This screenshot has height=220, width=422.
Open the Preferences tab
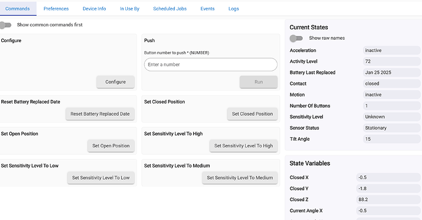56,9
